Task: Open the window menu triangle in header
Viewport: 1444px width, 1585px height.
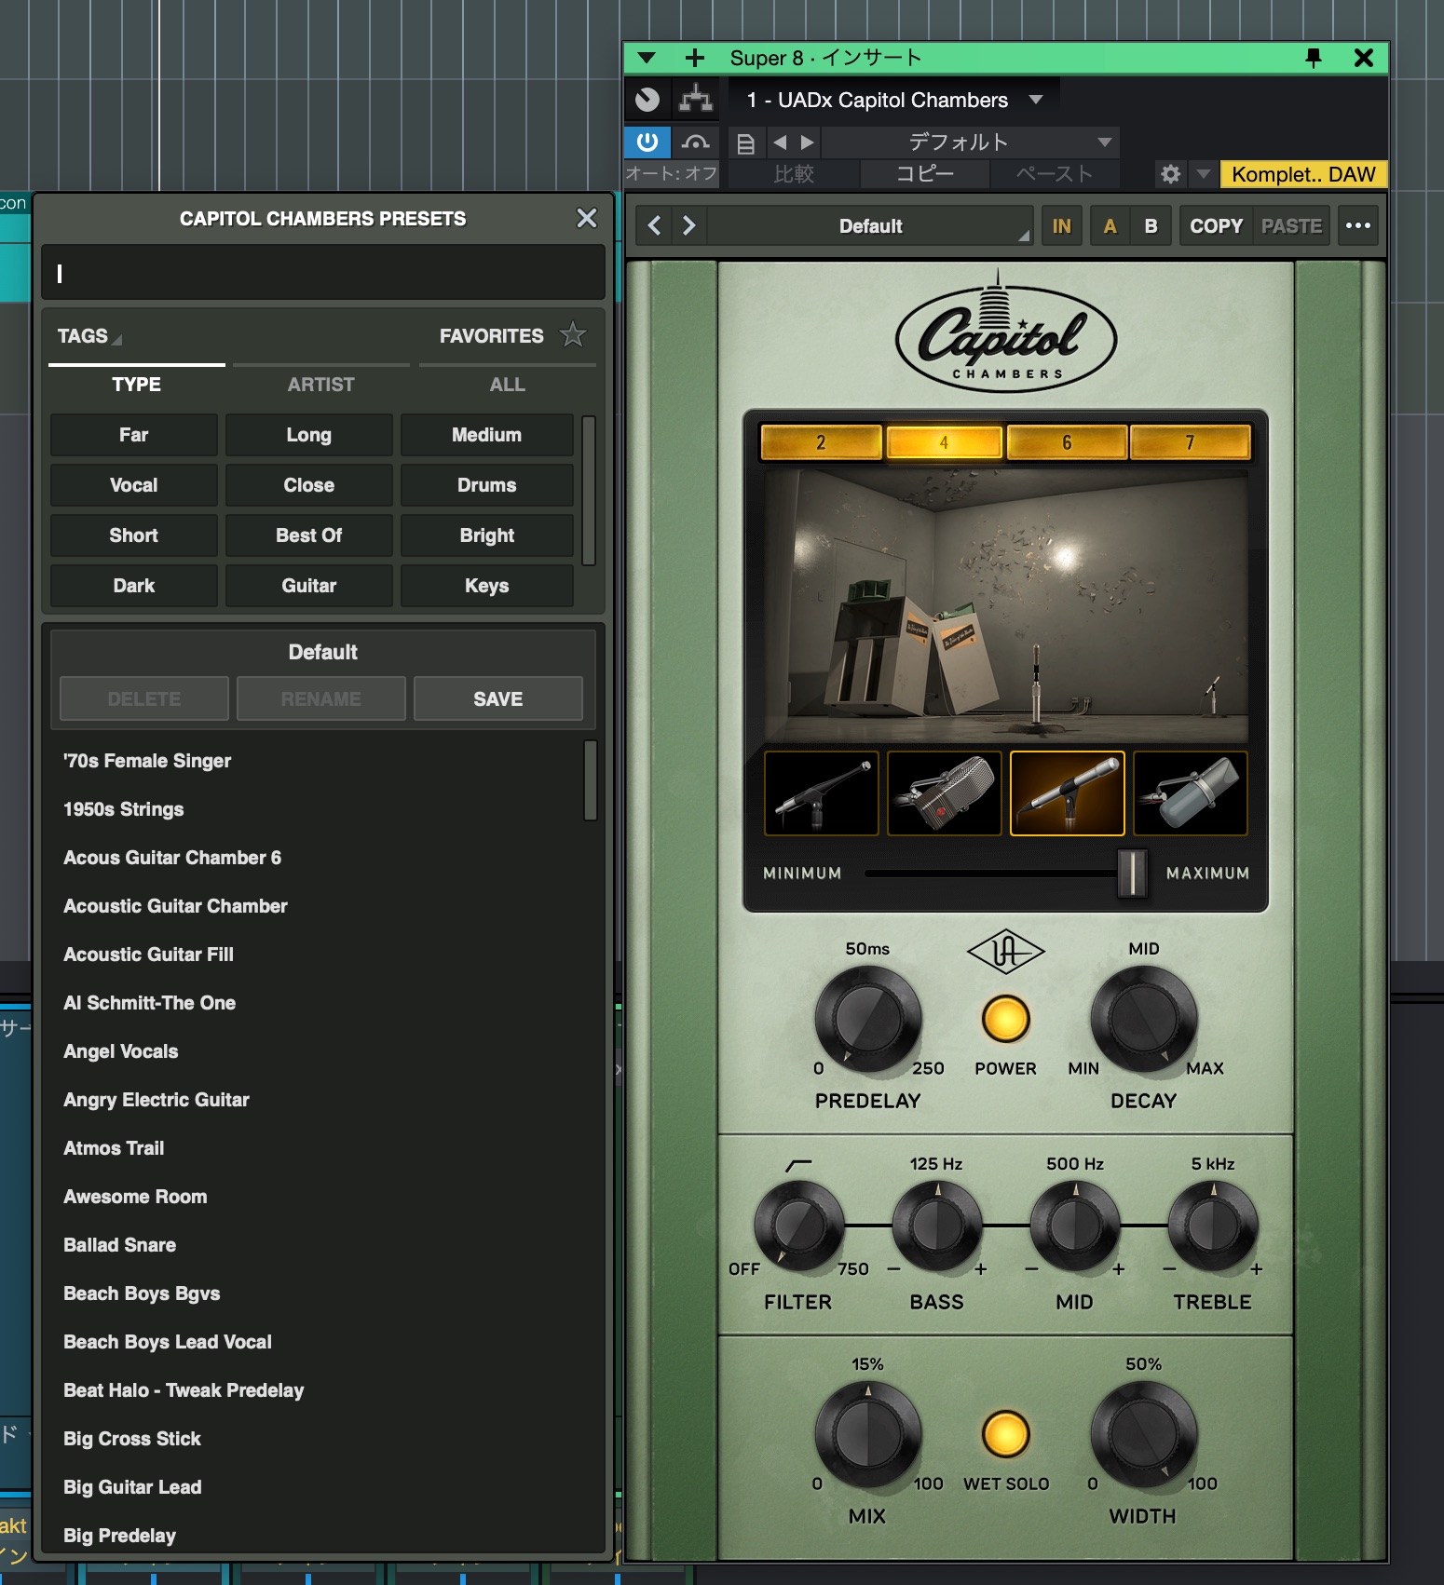Action: [x=647, y=59]
